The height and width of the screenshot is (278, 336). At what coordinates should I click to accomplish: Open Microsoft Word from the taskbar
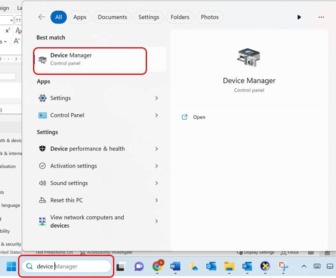175,266
